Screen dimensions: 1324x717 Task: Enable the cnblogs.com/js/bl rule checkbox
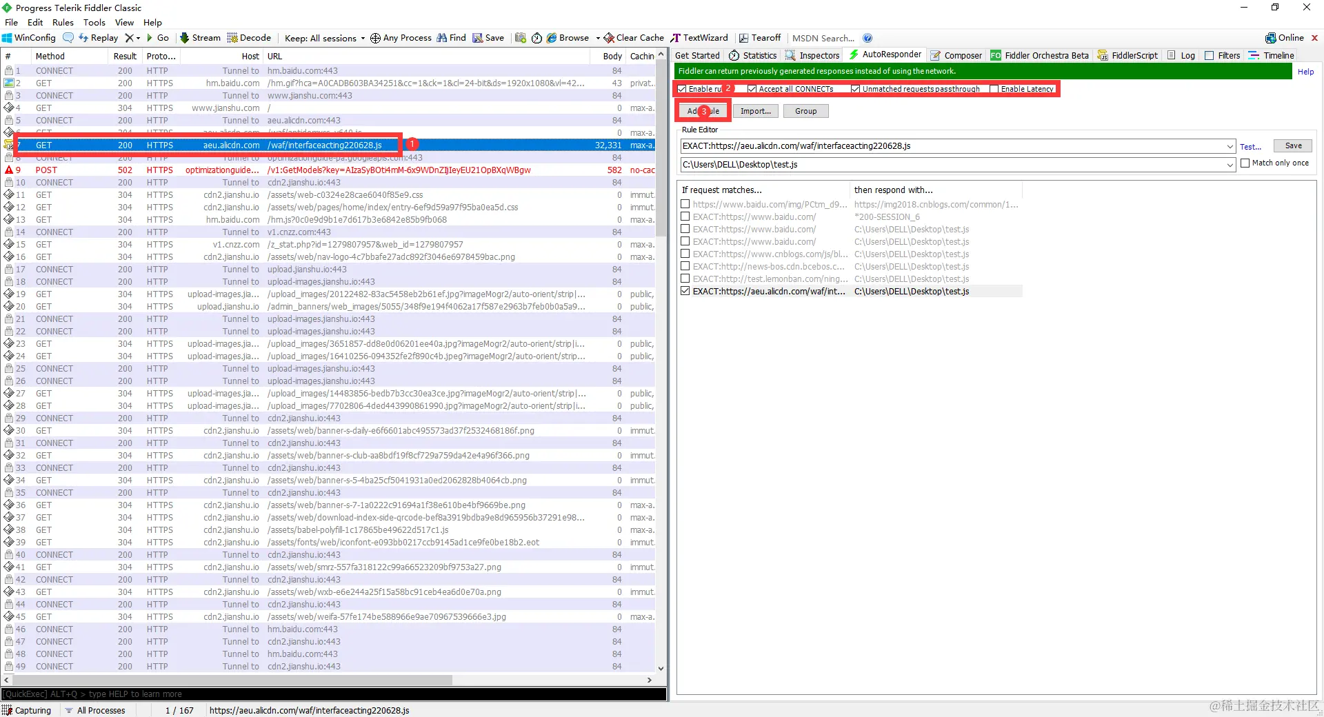(x=685, y=254)
